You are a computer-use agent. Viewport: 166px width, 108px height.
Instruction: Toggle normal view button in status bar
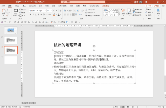pos(123,107)
